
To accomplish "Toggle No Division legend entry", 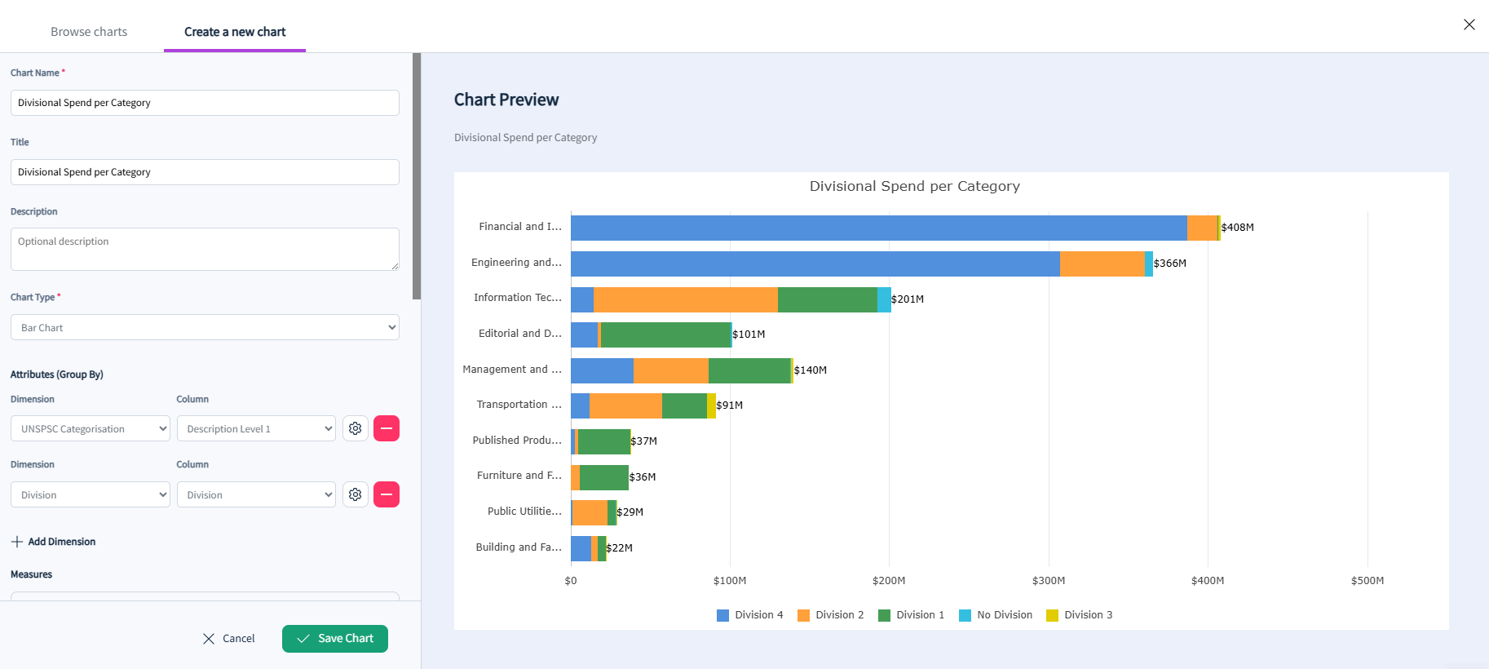I will [x=996, y=615].
